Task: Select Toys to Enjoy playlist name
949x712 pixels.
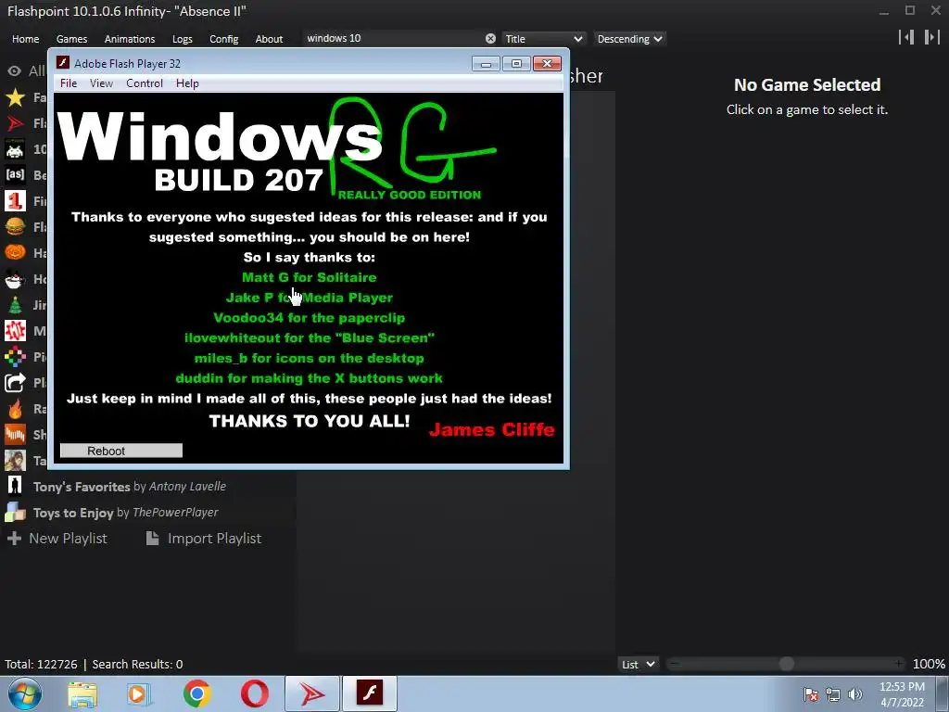Action: pyautogui.click(x=72, y=513)
